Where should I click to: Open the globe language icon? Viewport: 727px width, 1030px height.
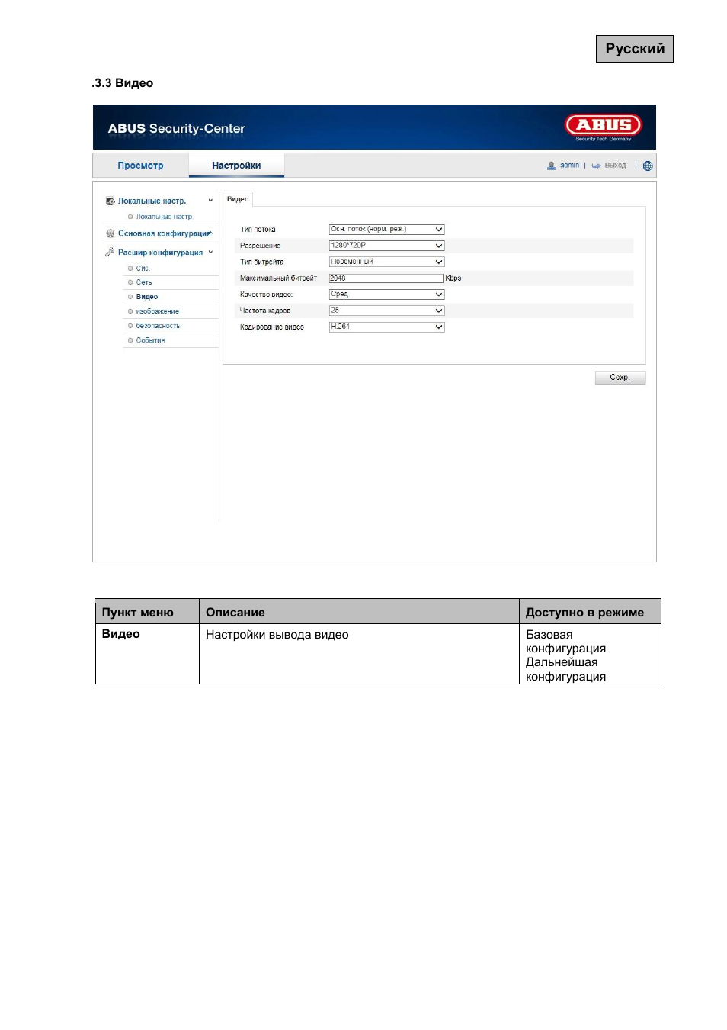tap(648, 166)
